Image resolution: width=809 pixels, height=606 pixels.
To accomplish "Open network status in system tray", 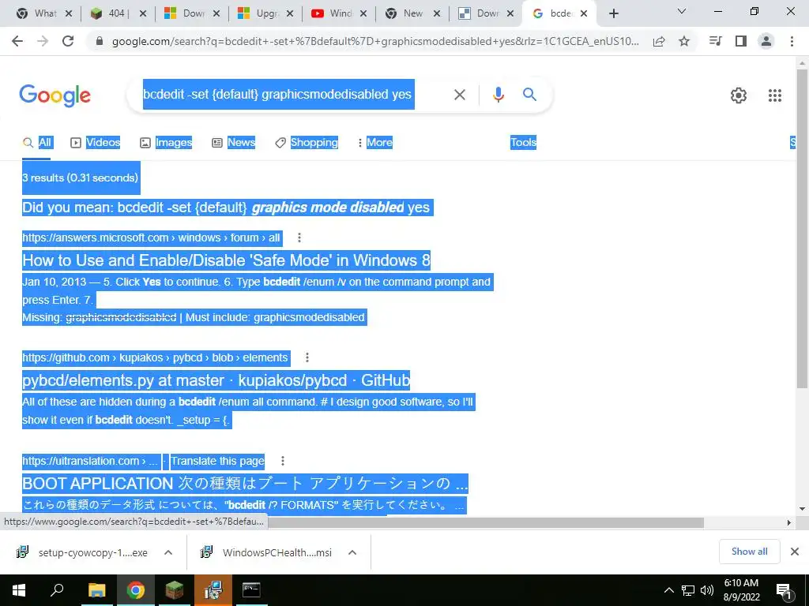I will 688,590.
